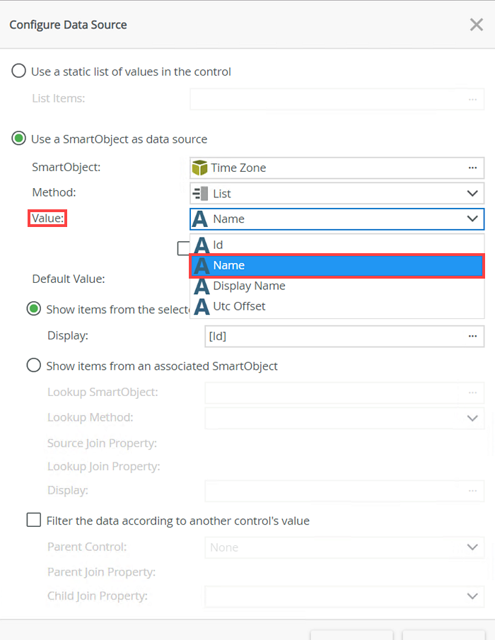Image resolution: width=495 pixels, height=640 pixels.
Task: Select static list of values radio
Action: point(19,71)
